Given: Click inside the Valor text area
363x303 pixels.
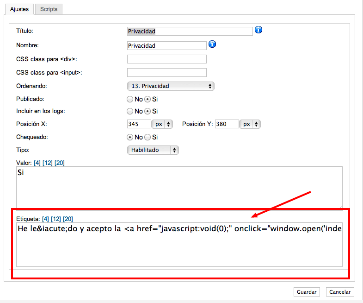Looking at the screenshot, I should (x=179, y=188).
